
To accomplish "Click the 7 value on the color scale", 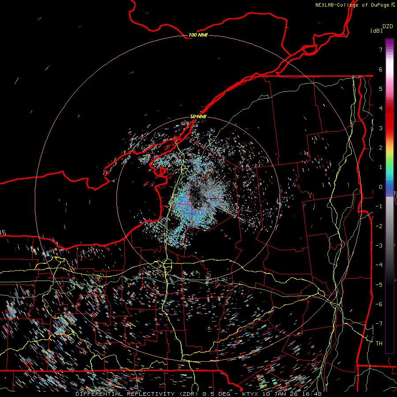I will click(381, 49).
